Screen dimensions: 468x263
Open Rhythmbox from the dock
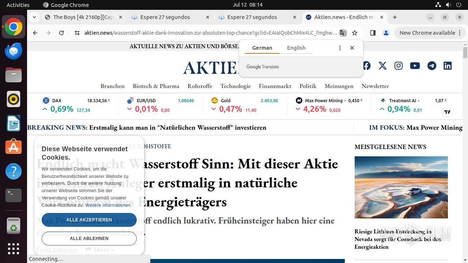tap(14, 99)
